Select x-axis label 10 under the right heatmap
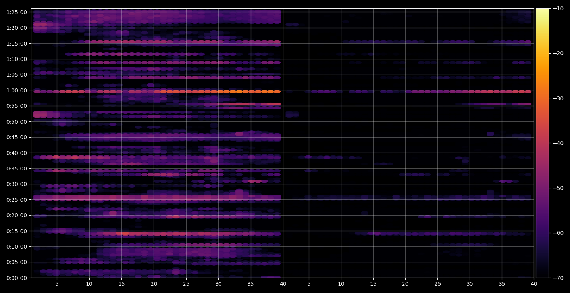This screenshot has height=293, width=570. [x=341, y=284]
